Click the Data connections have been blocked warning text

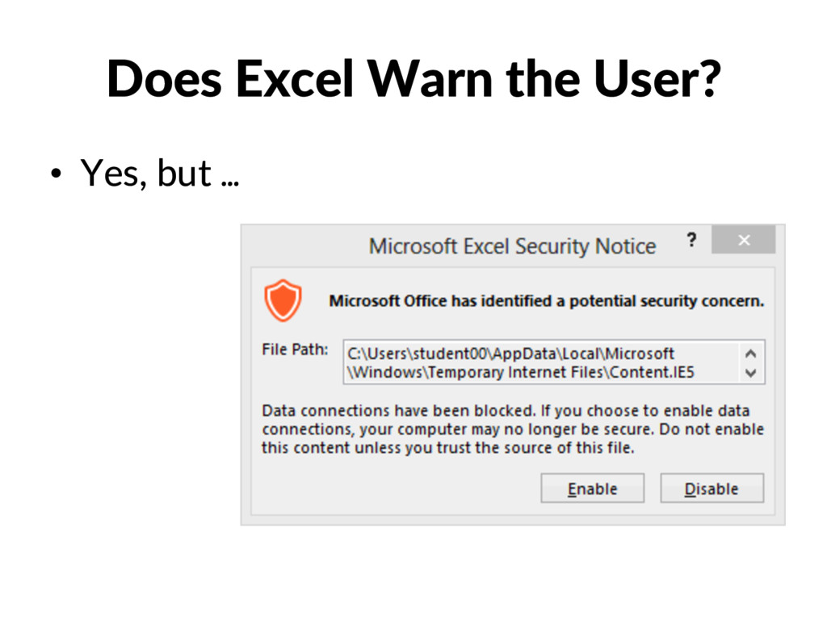click(513, 429)
